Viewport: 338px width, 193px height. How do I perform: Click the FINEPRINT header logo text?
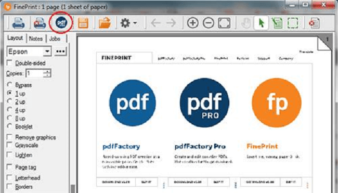click(x=116, y=58)
